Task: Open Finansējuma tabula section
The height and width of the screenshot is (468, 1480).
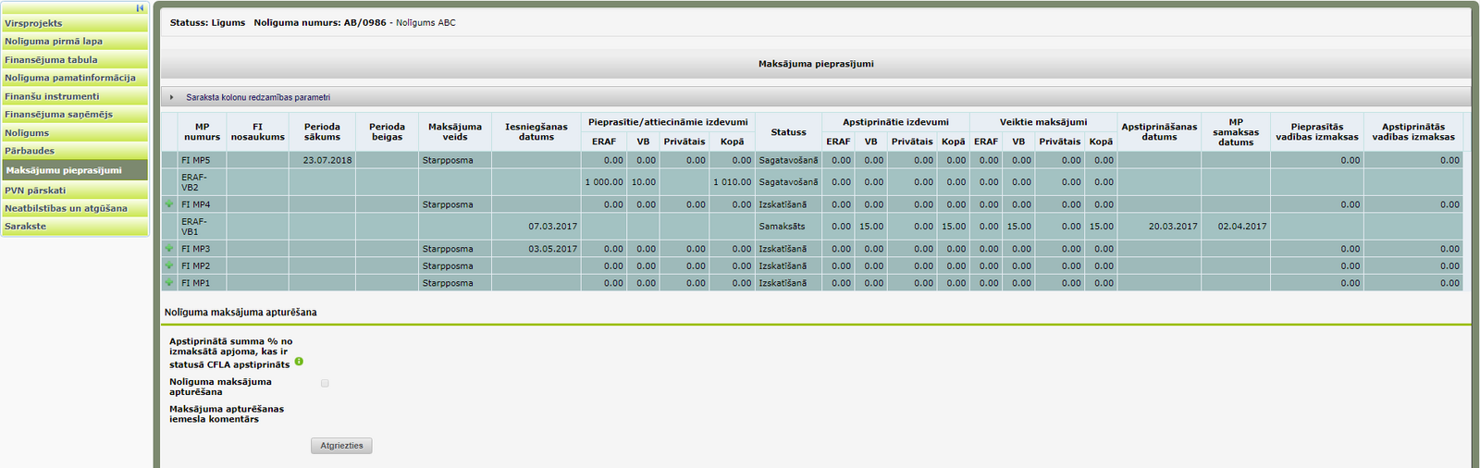Action: tap(75, 59)
